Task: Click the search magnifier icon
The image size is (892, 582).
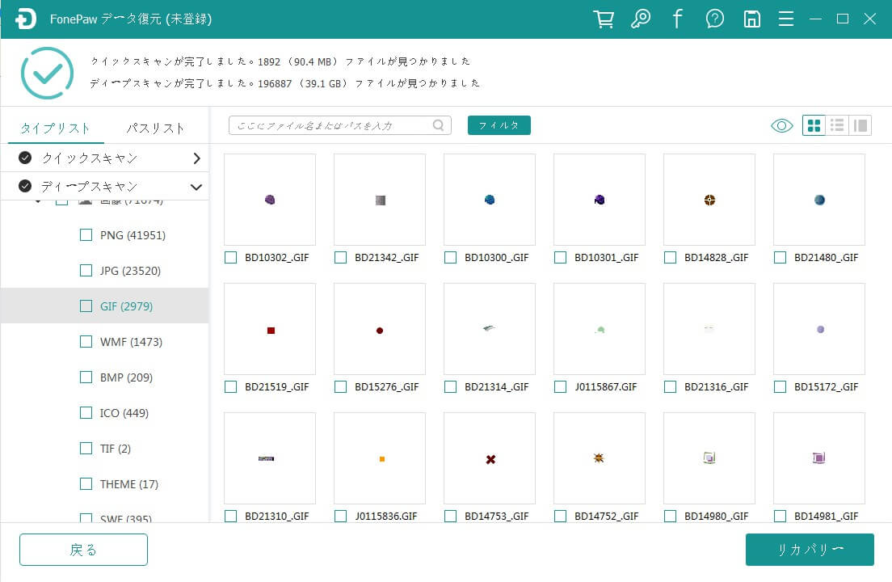Action: click(438, 125)
